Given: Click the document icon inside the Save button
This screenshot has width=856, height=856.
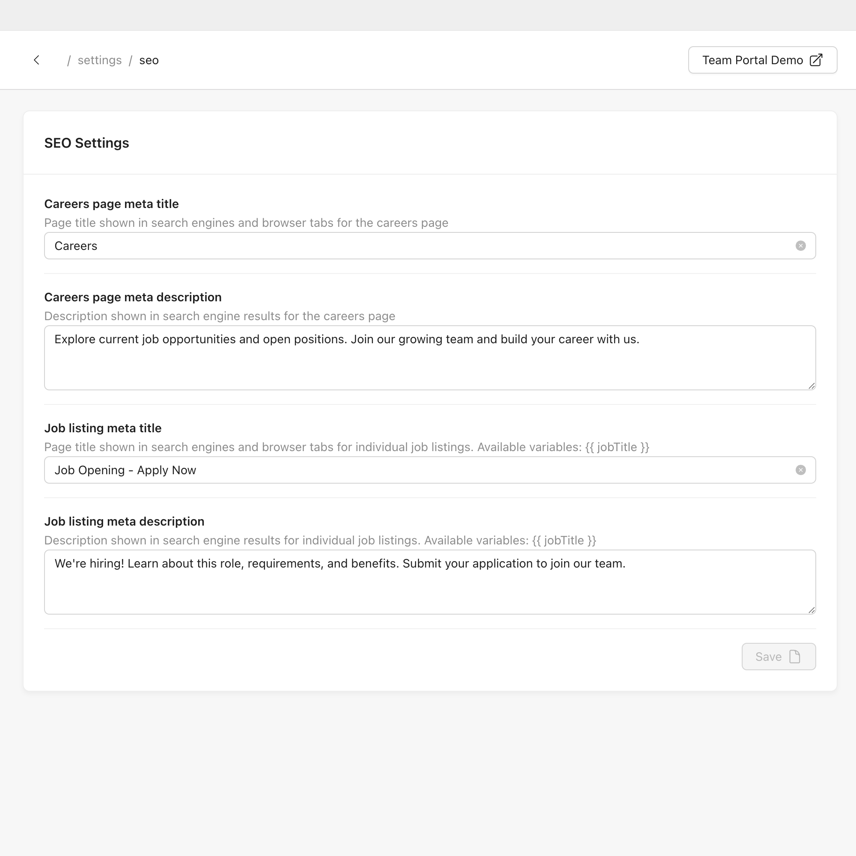Looking at the screenshot, I should coord(795,657).
